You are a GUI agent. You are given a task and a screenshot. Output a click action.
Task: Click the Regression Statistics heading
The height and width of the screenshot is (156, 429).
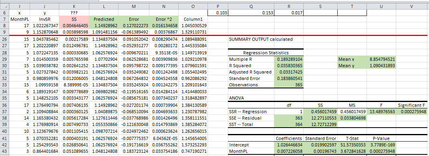(x=266, y=53)
